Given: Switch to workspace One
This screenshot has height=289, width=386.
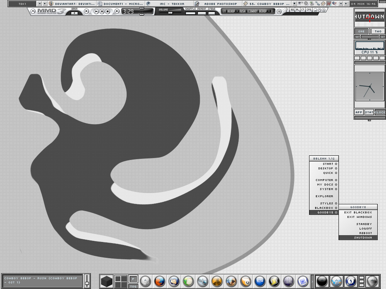Looking at the screenshot, I should [361, 31].
